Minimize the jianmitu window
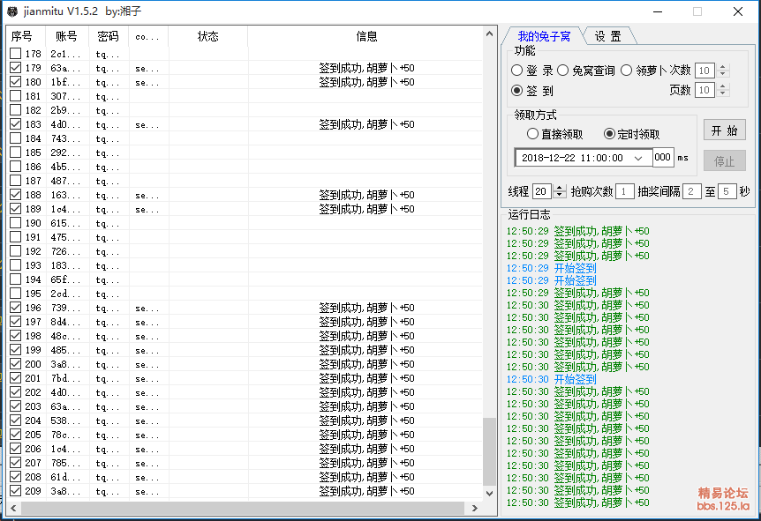The height and width of the screenshot is (521, 761). click(658, 11)
